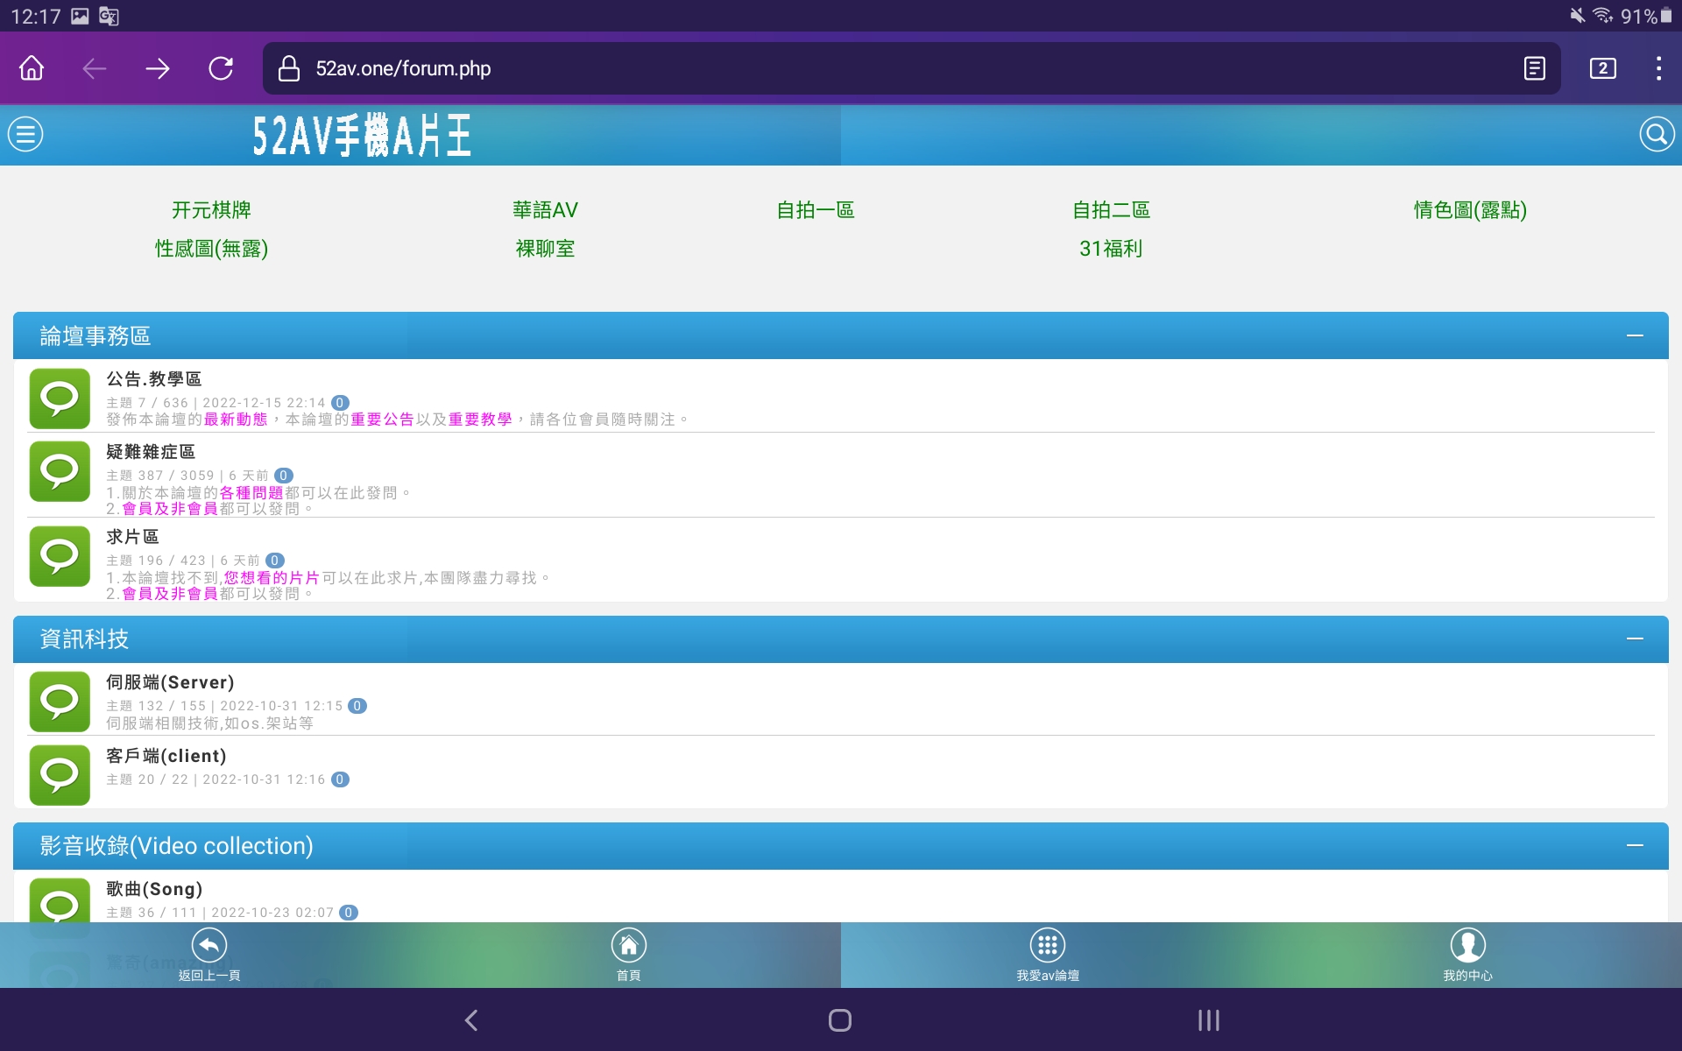Tap the 首頁 home icon
The image size is (1682, 1051).
pyautogui.click(x=629, y=946)
